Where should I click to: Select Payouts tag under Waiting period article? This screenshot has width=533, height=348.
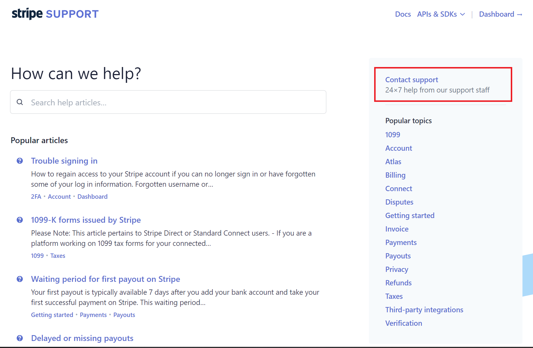click(x=124, y=315)
